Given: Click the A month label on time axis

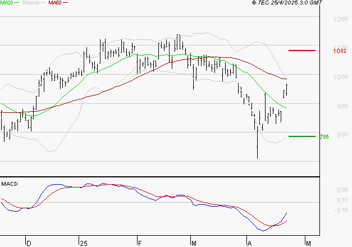Looking at the screenshot, I should click(249, 244).
